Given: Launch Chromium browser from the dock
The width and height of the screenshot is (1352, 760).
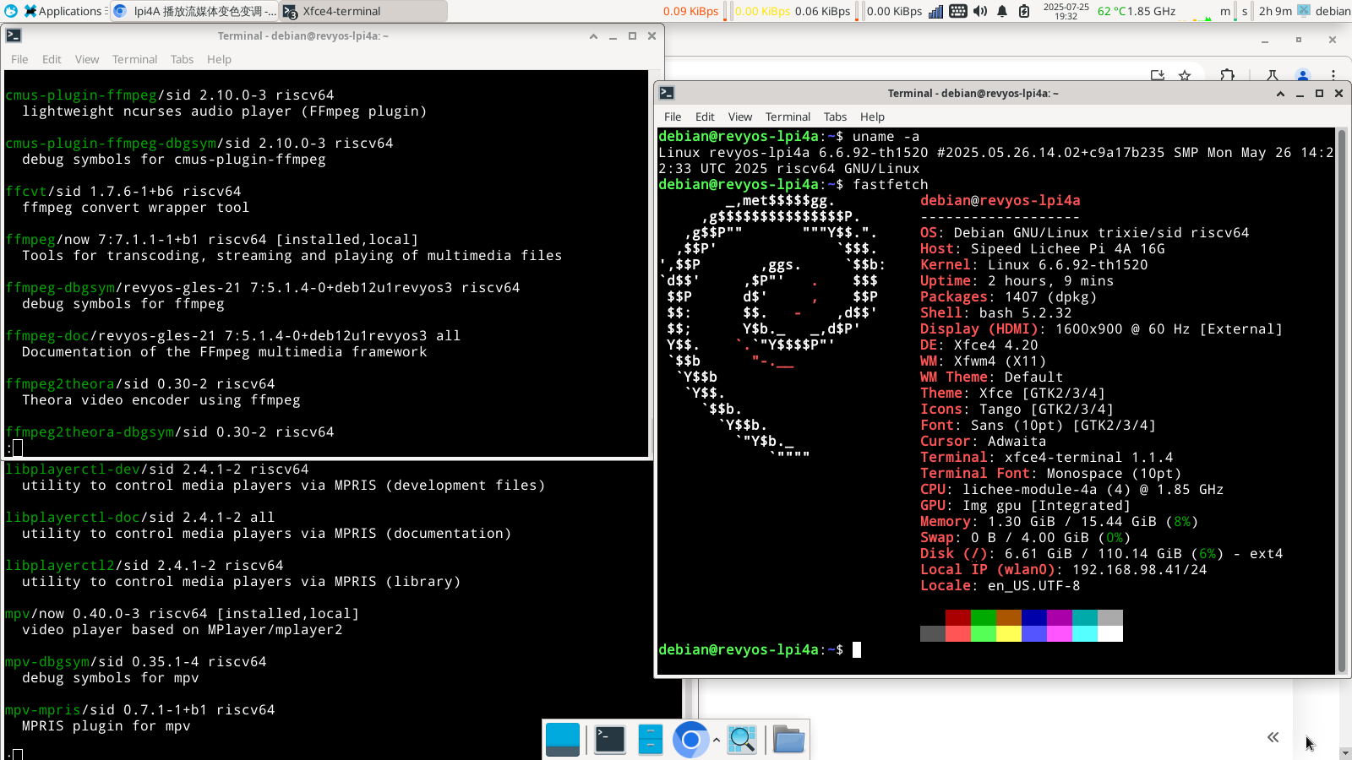Looking at the screenshot, I should coord(690,740).
